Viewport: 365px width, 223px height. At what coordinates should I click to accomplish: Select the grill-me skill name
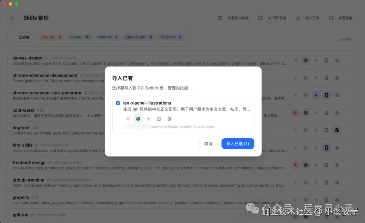[20, 215]
